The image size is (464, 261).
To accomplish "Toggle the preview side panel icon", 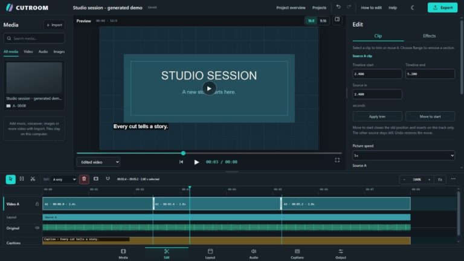I will pyautogui.click(x=337, y=19).
